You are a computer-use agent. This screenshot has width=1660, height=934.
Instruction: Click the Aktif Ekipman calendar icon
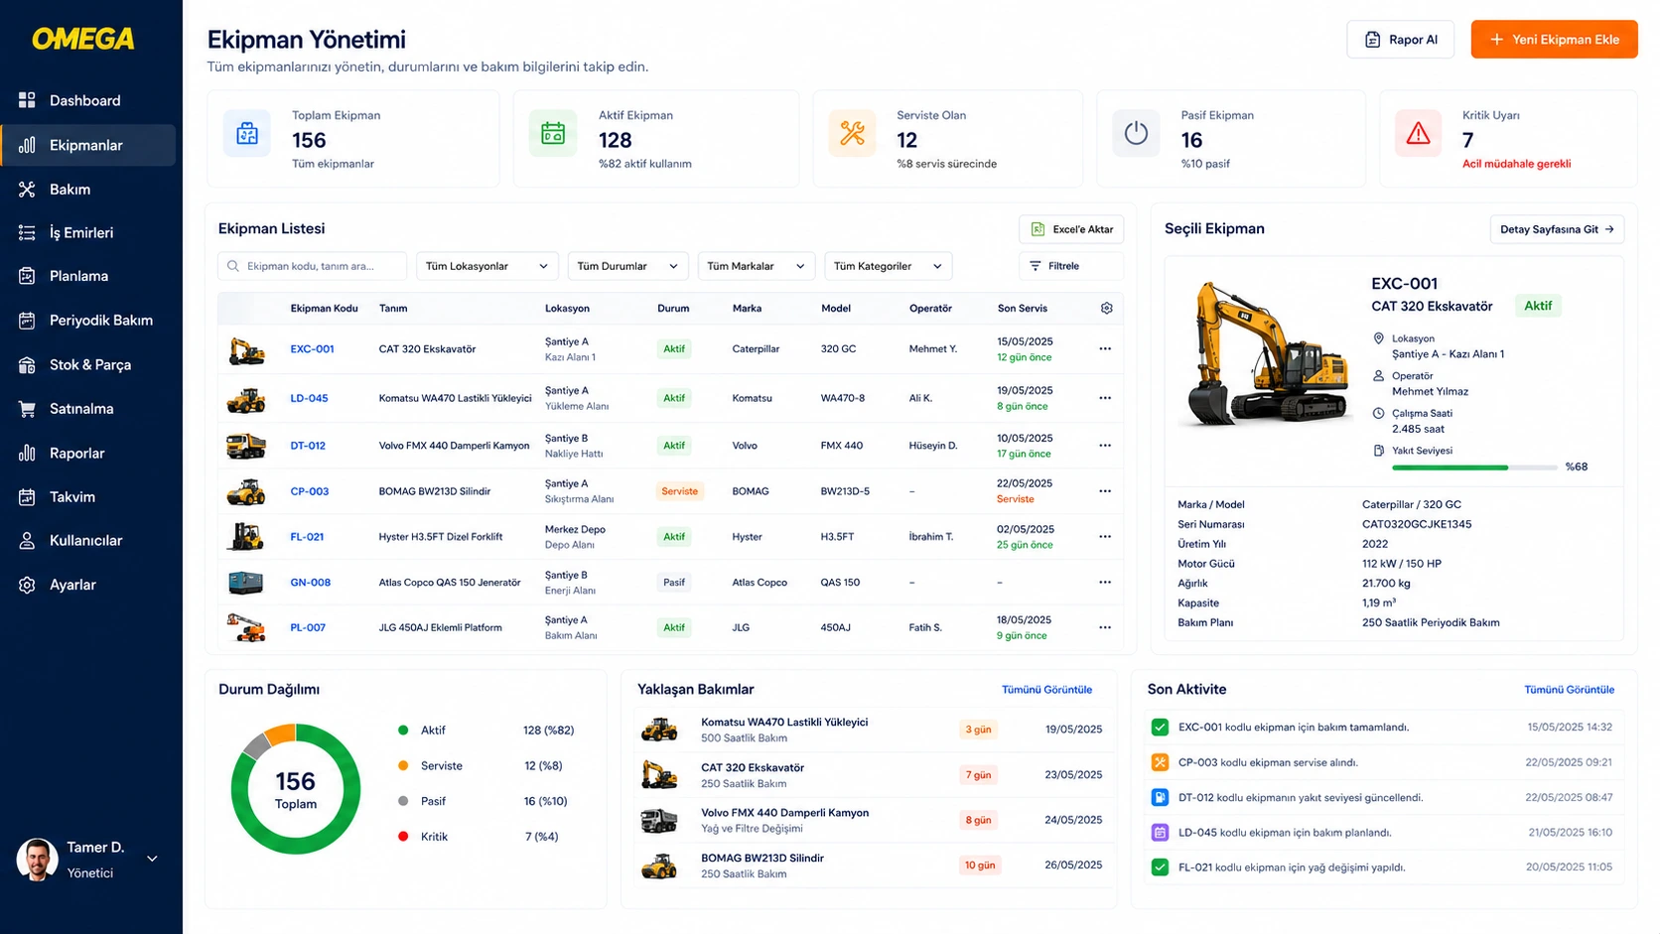[x=553, y=133]
